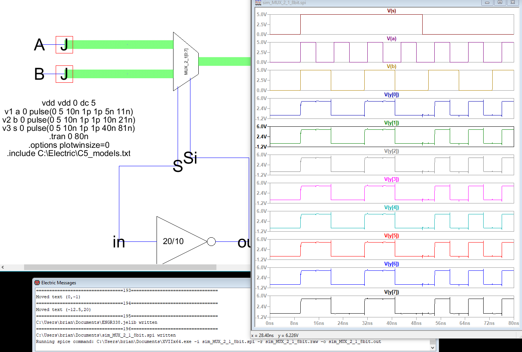Select the V(s) trace label
522x352 pixels.
coord(391,11)
